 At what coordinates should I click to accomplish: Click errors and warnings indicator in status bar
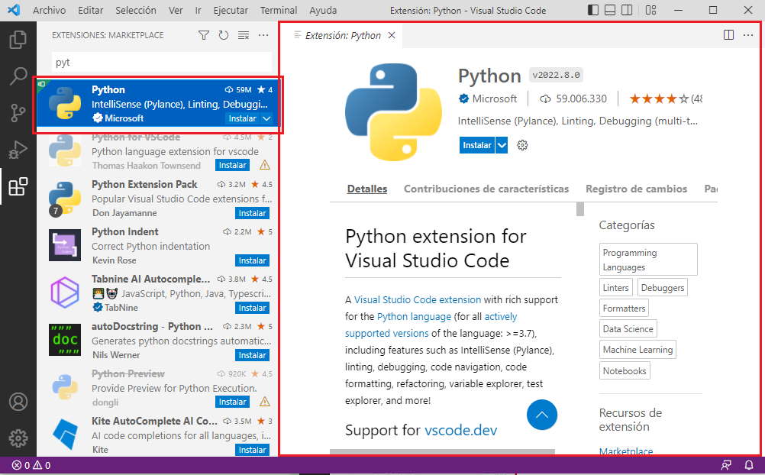pyautogui.click(x=31, y=465)
